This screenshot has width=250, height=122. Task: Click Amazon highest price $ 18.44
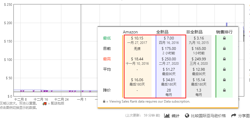pos(137,59)
